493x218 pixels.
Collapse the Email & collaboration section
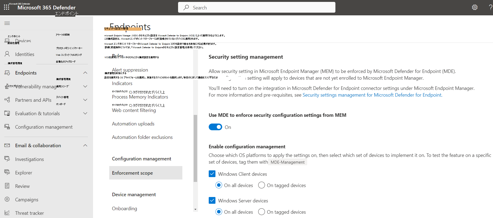[x=85, y=146]
